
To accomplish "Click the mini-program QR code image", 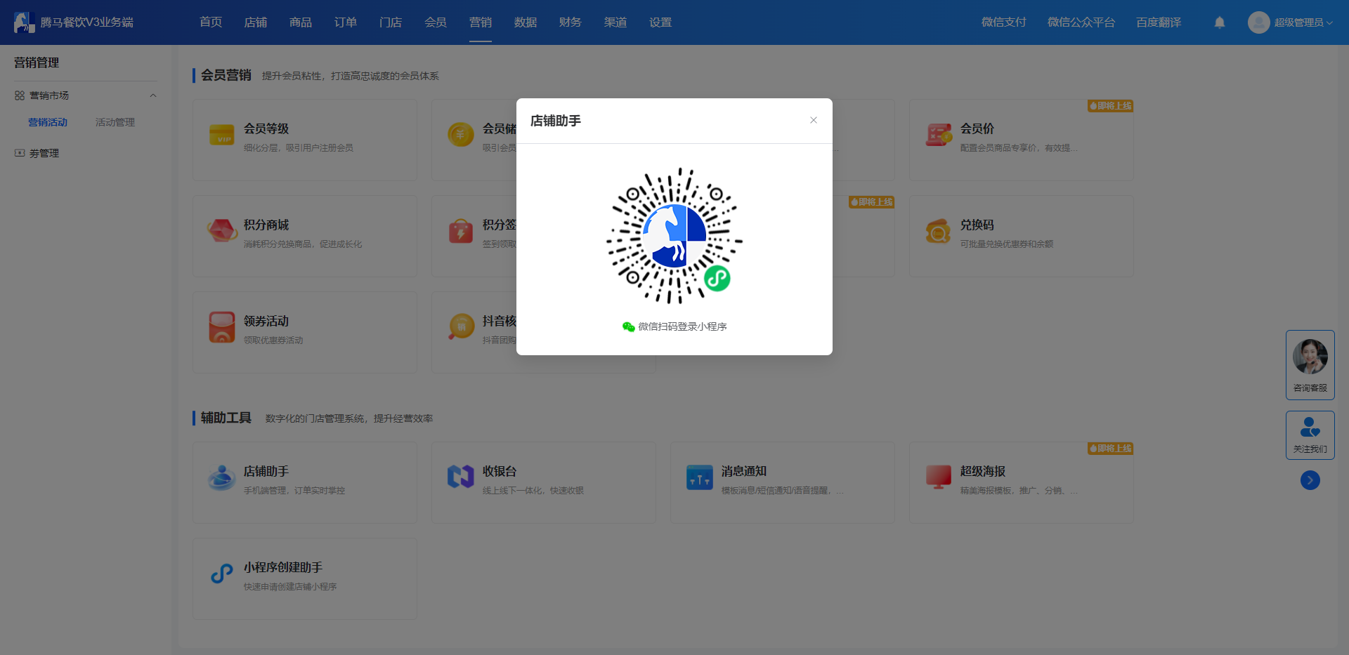I will pyautogui.click(x=674, y=236).
